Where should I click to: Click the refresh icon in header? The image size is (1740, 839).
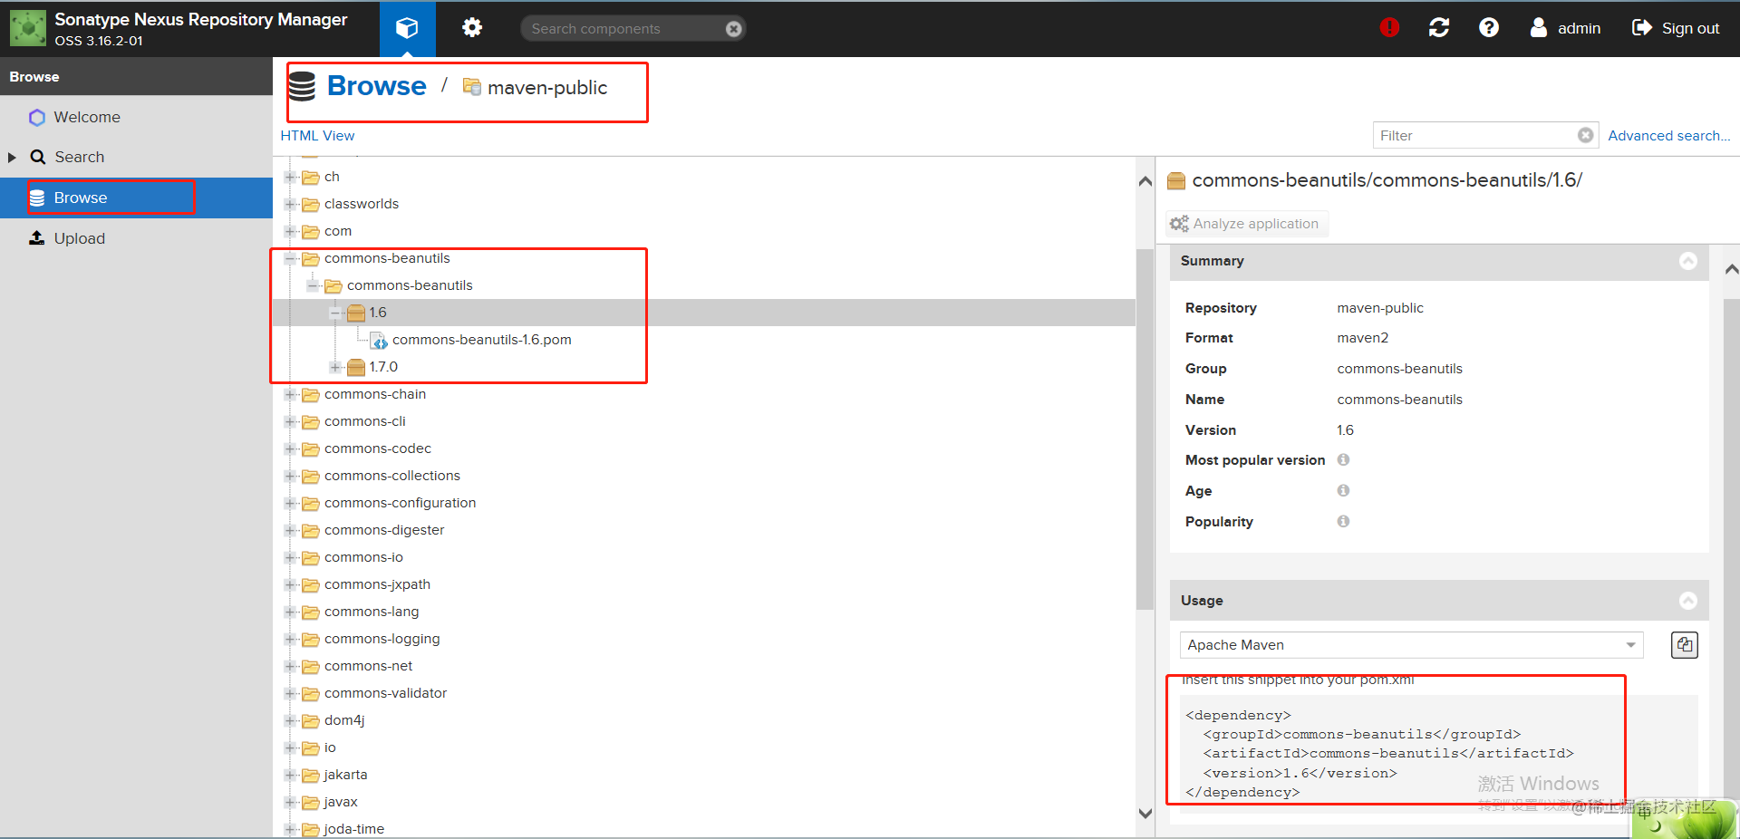1439,28
